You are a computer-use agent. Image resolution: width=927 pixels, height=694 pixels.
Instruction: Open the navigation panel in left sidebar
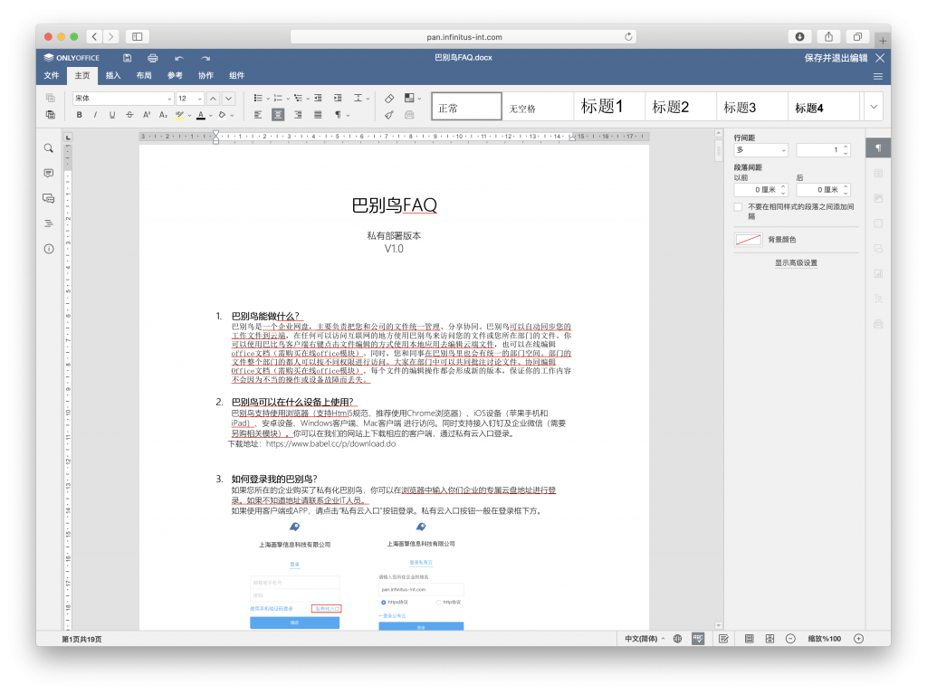(x=49, y=223)
